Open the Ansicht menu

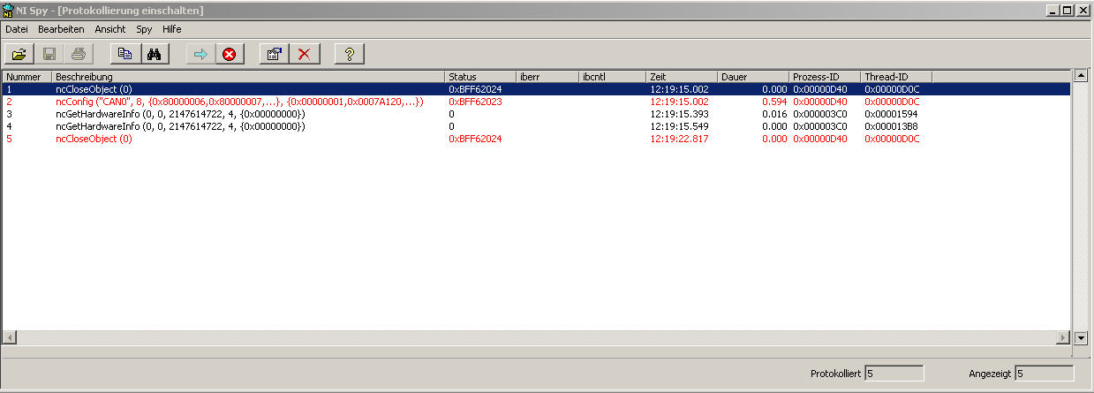point(110,29)
